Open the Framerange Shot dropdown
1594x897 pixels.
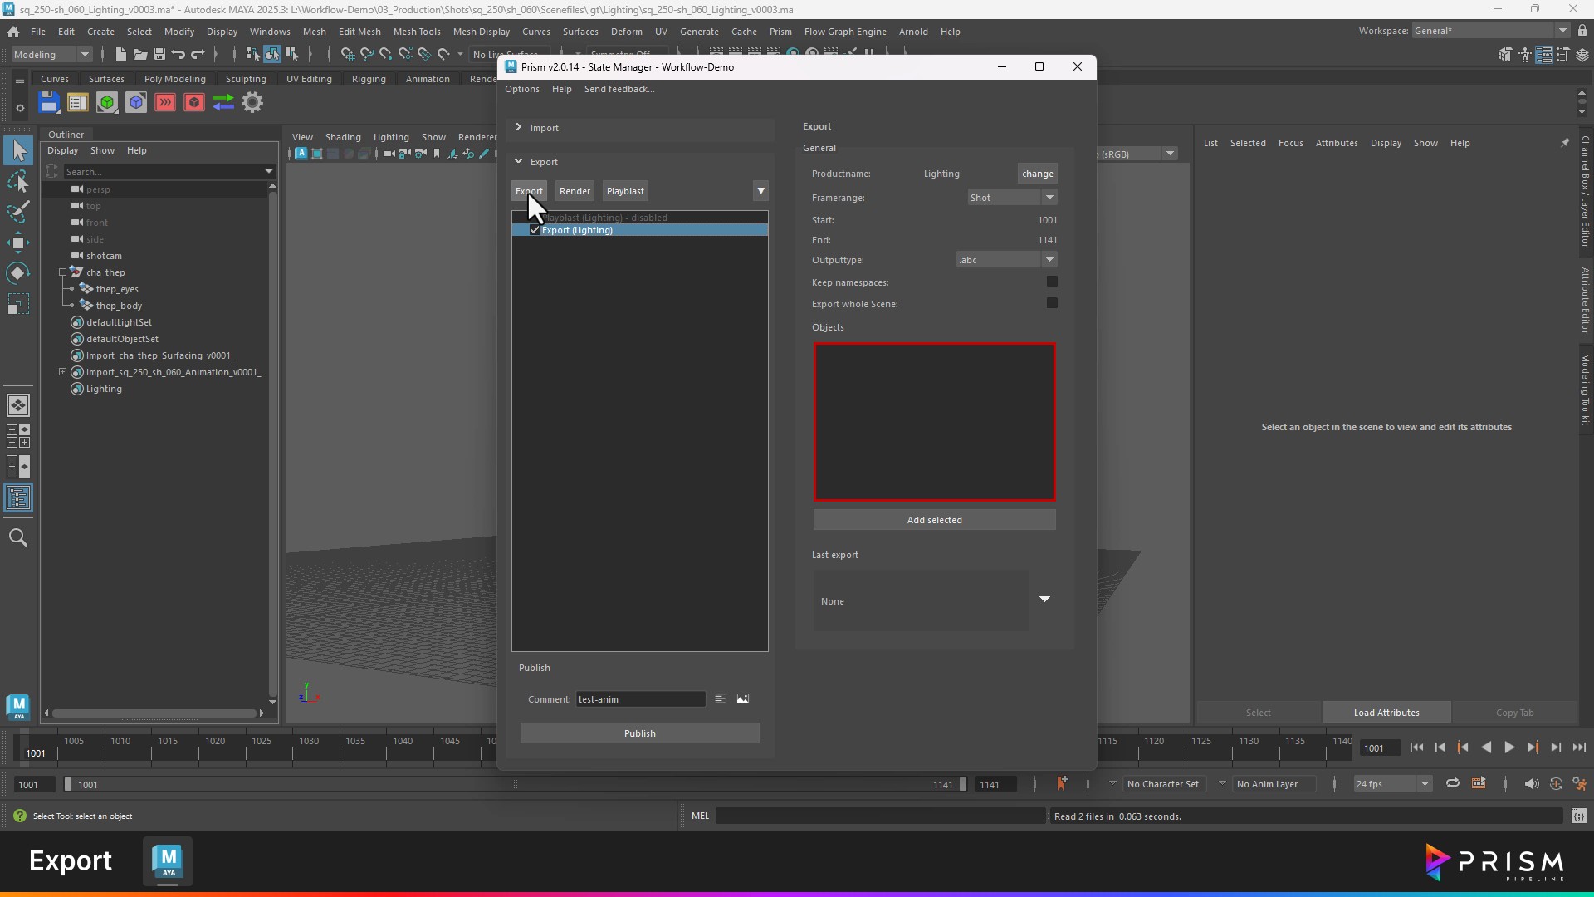pyautogui.click(x=1012, y=198)
